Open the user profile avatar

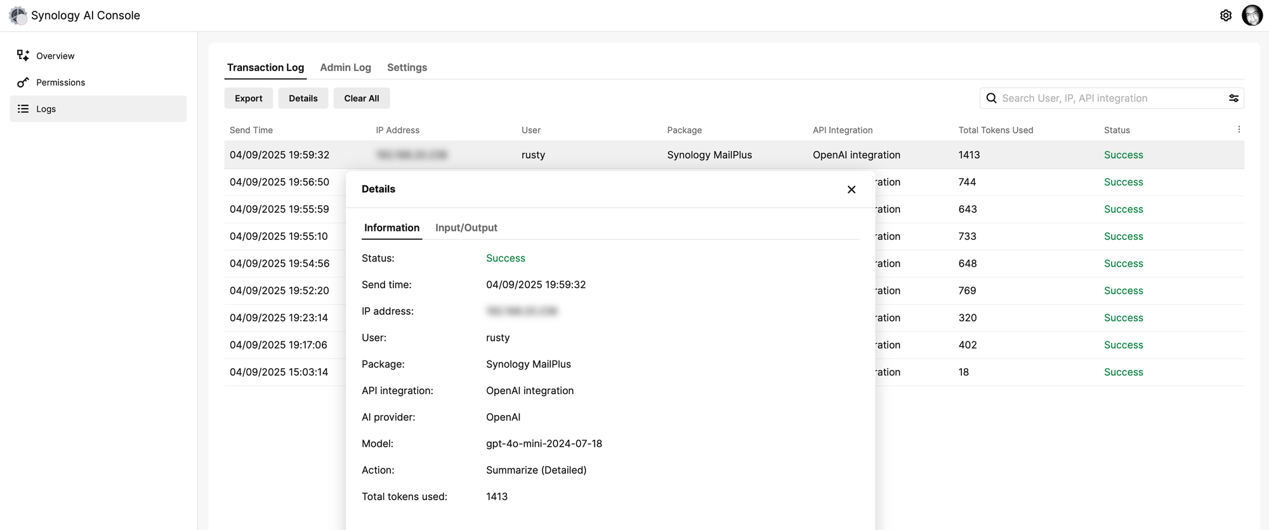pos(1252,15)
